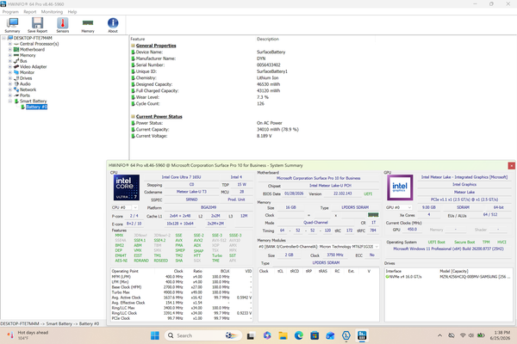Click the DESKTOP-FTE7M4M computer icon
The width and height of the screenshot is (517, 344).
[x=9, y=38]
